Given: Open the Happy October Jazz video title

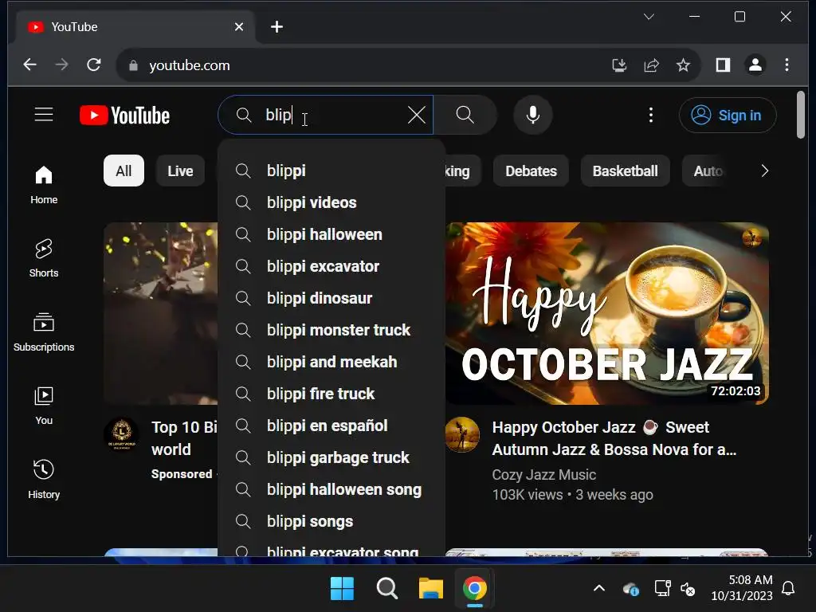Looking at the screenshot, I should [614, 438].
